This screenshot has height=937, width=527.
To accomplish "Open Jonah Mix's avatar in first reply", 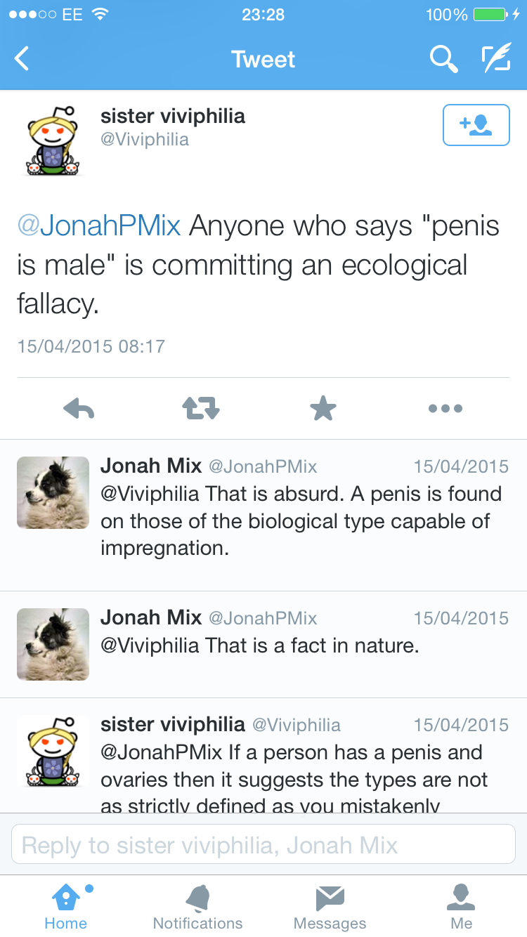I will click(53, 492).
